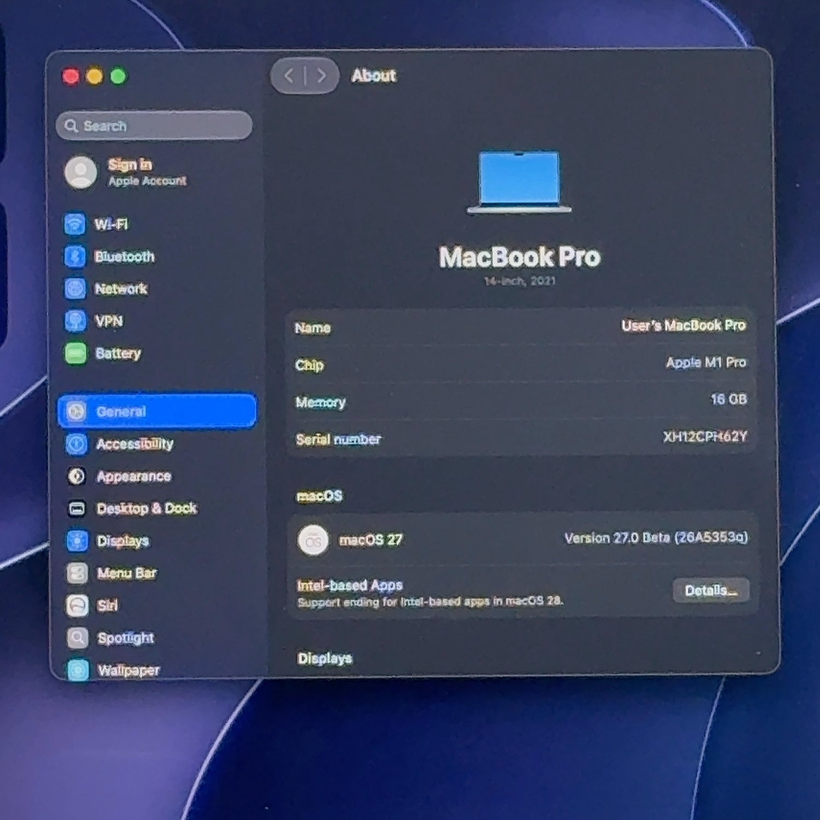Image resolution: width=820 pixels, height=820 pixels.
Task: Click the macOS 27 OS icon
Action: pos(313,540)
